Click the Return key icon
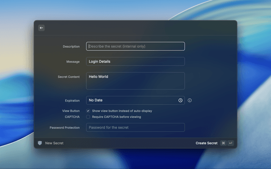271x169 pixels. [x=231, y=143]
